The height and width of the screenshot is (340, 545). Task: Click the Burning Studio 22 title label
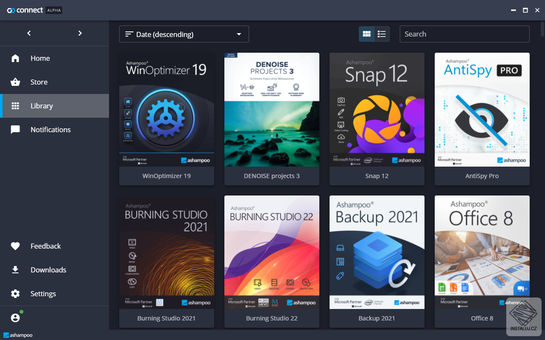(272, 318)
